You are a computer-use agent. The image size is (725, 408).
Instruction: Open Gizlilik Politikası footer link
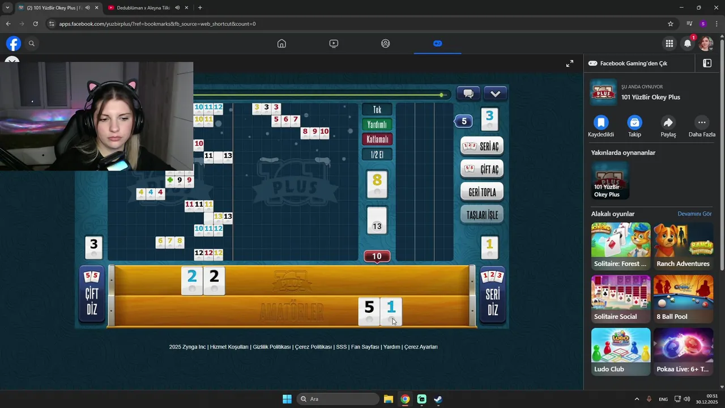point(272,347)
